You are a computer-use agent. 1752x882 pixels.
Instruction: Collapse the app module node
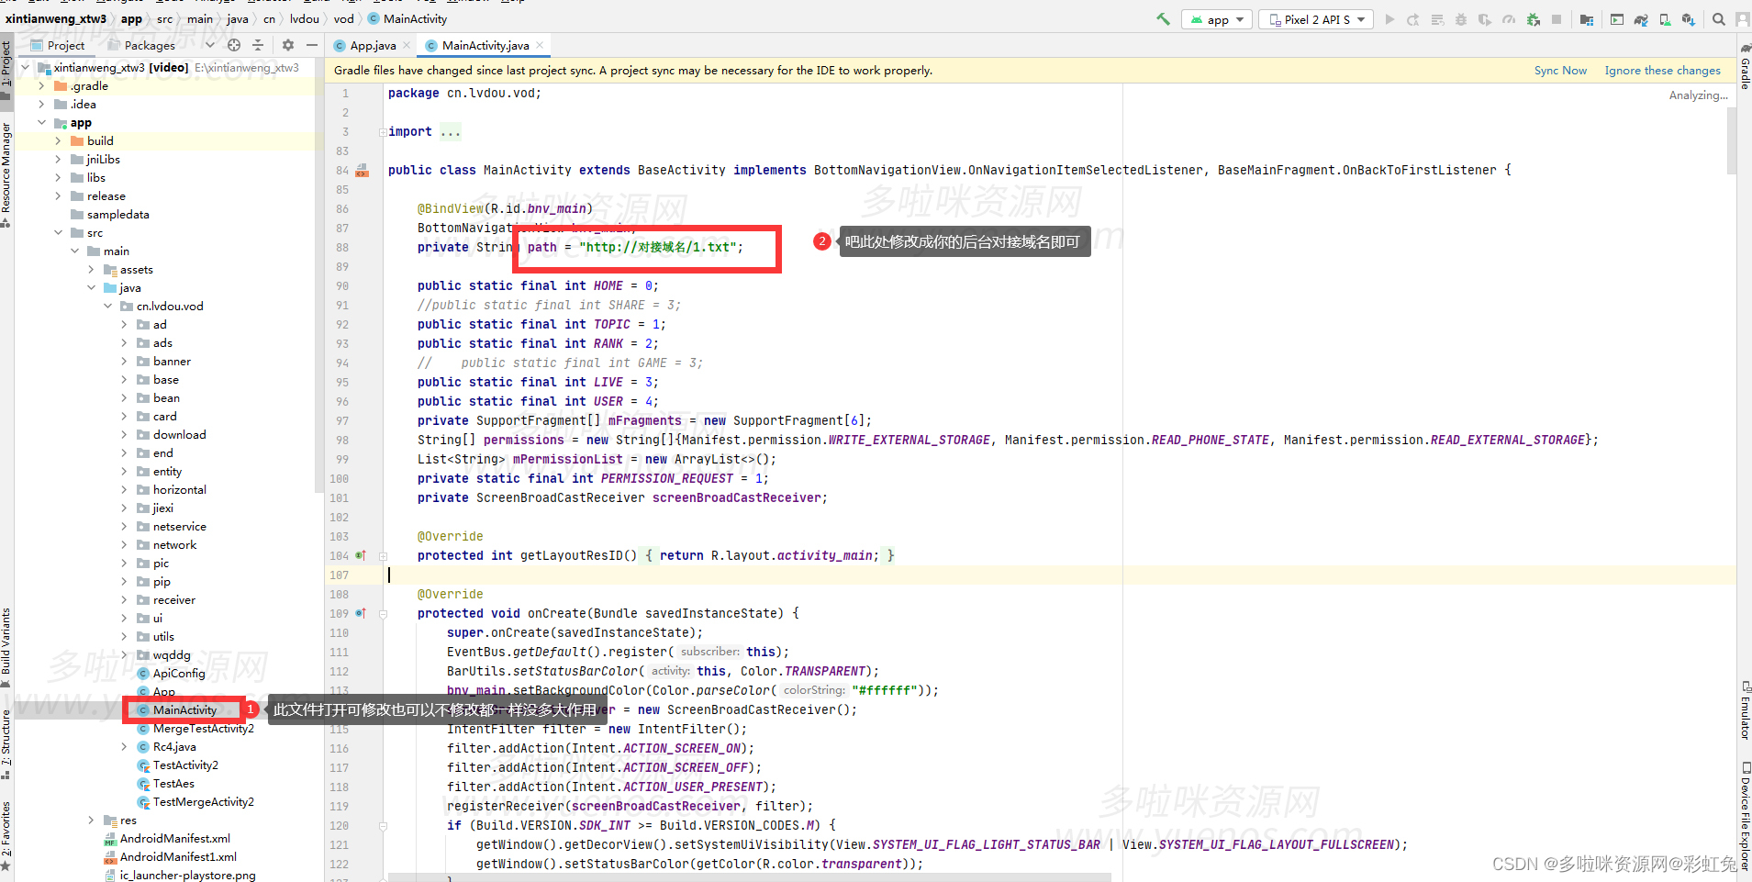[x=41, y=122]
